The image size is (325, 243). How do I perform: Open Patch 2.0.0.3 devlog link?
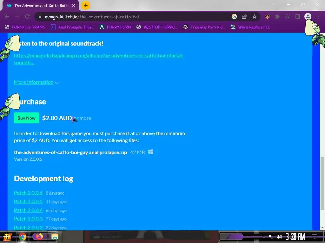[28, 219]
